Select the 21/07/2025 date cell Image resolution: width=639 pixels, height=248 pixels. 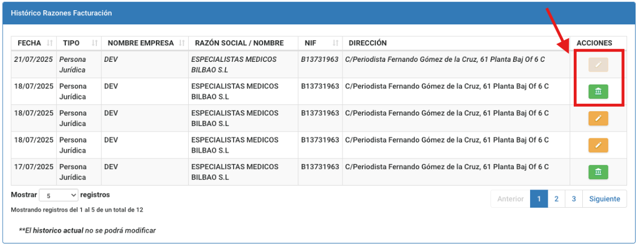click(33, 59)
